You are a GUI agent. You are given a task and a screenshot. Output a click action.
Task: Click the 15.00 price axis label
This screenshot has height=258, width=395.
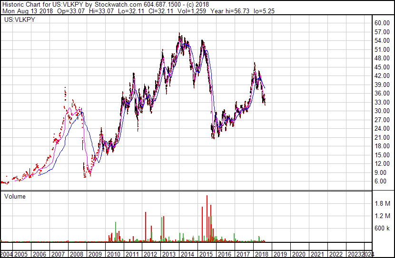pyautogui.click(x=382, y=155)
